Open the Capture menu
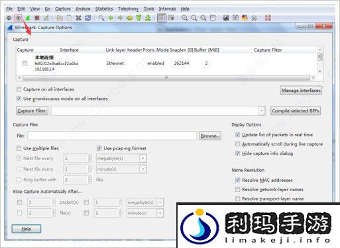 pos(63,9)
